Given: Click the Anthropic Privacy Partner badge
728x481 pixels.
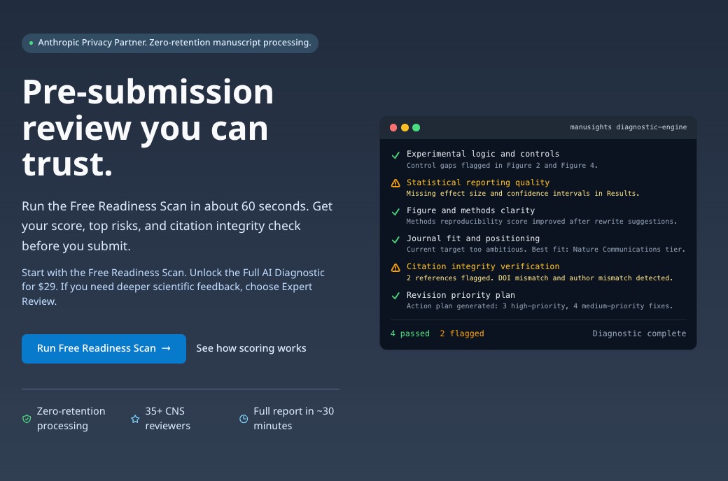Looking at the screenshot, I should [x=170, y=43].
